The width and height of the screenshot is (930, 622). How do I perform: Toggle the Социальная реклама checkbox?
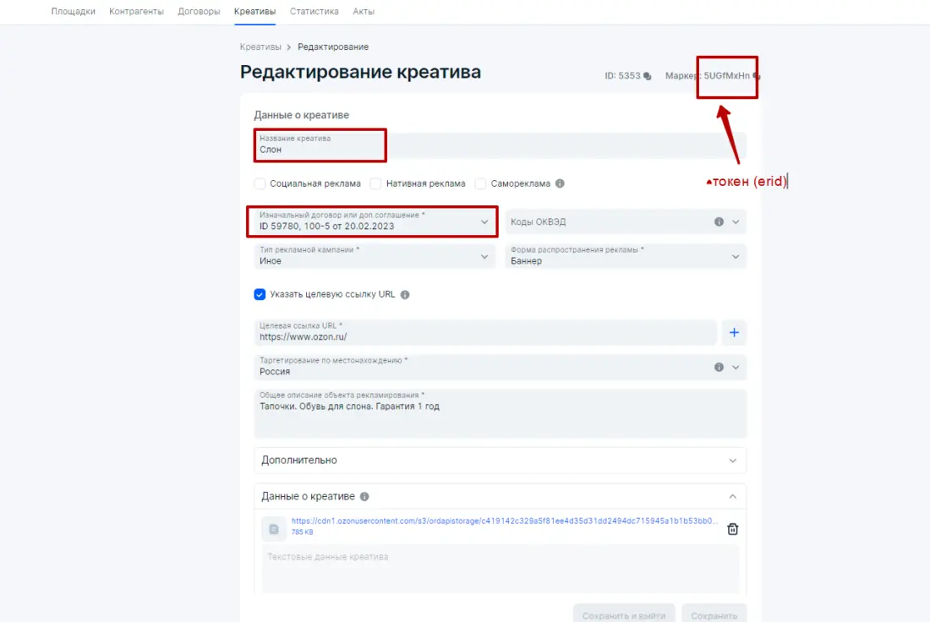tap(260, 184)
